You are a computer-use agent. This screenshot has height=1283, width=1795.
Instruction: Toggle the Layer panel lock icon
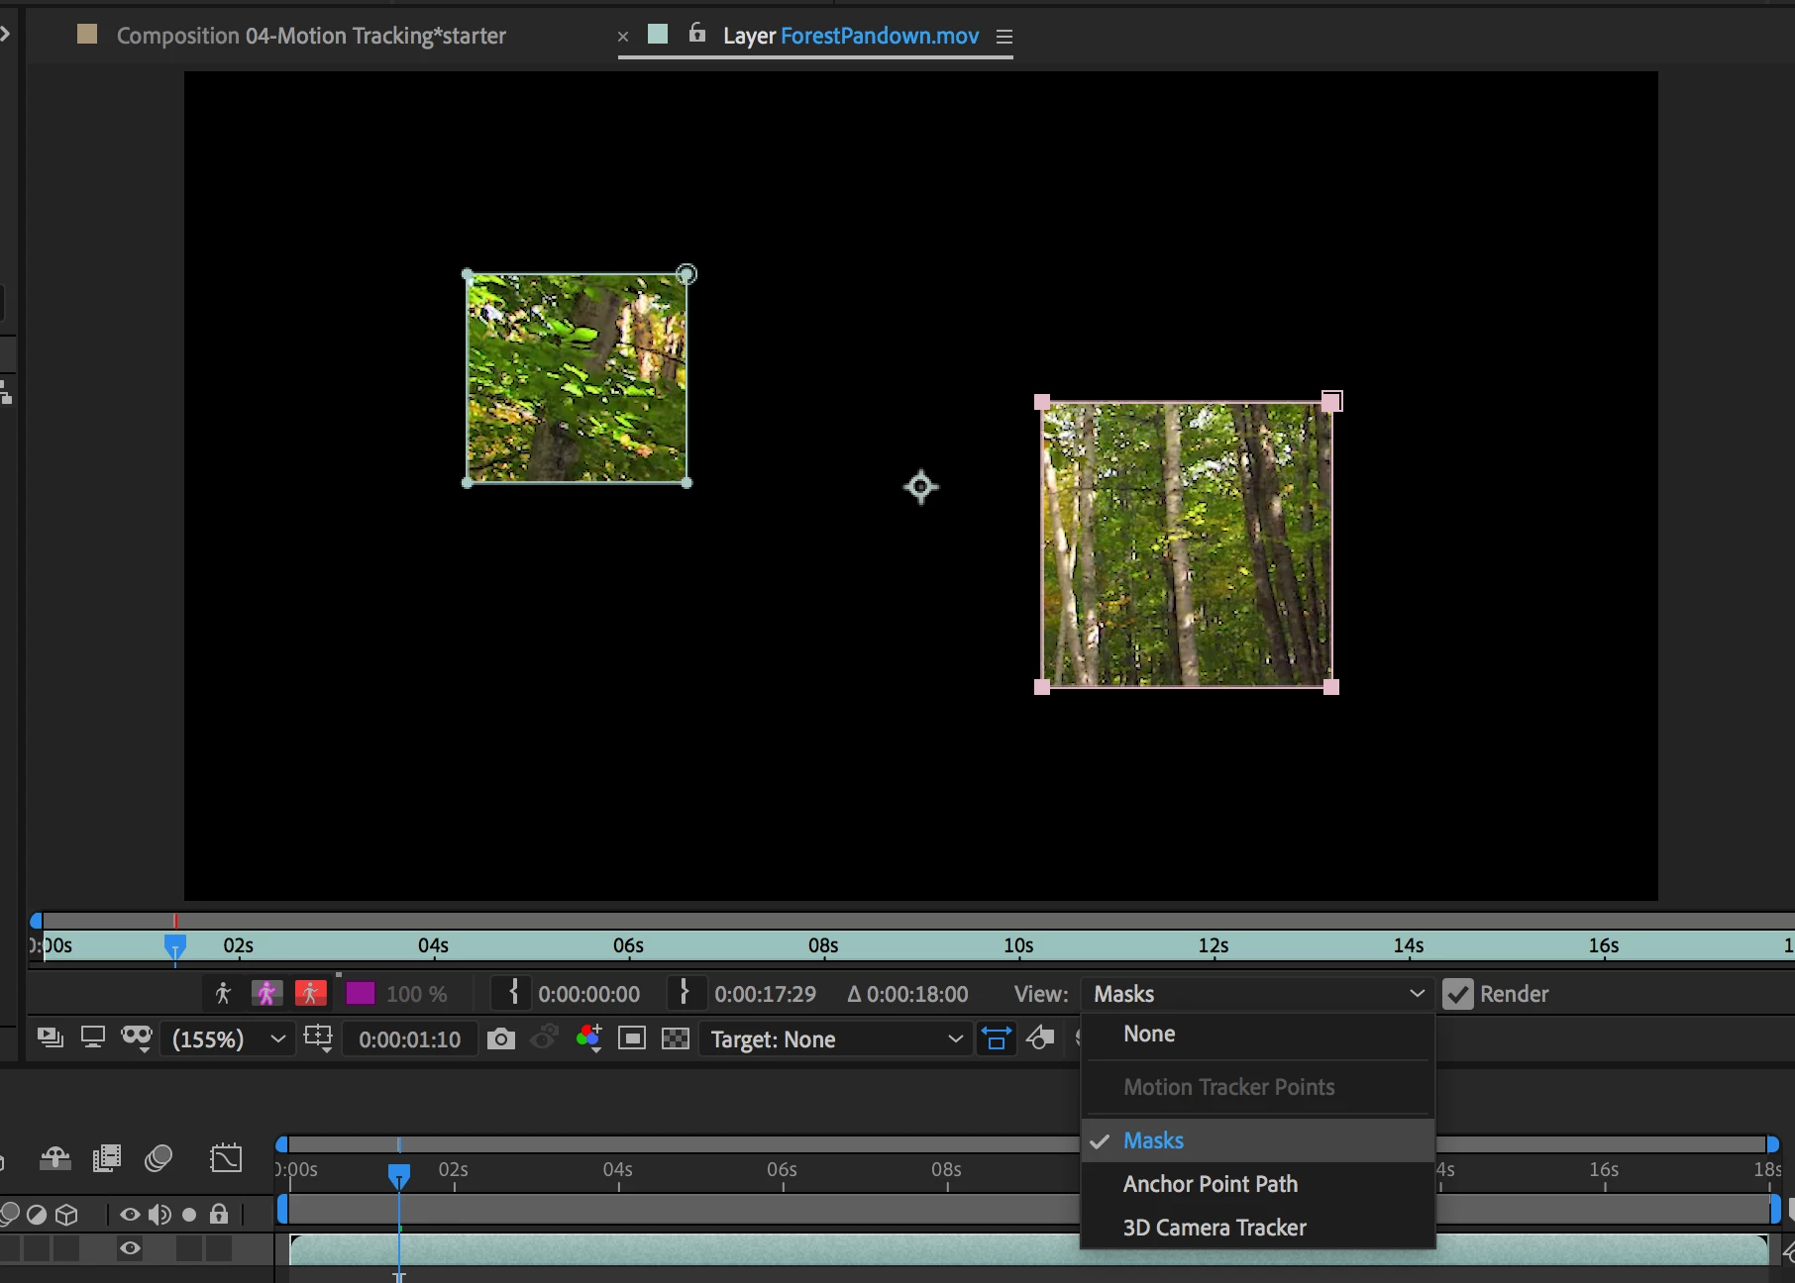[x=697, y=33]
